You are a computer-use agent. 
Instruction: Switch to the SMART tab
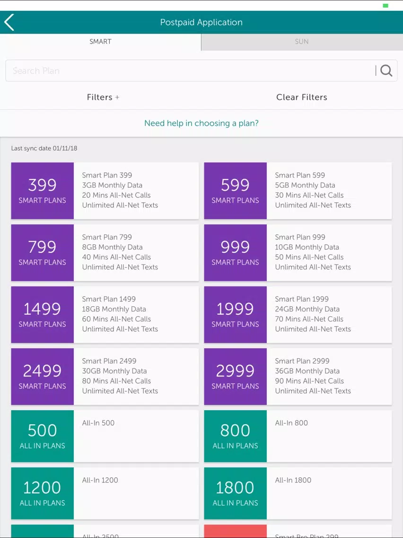pos(100,42)
